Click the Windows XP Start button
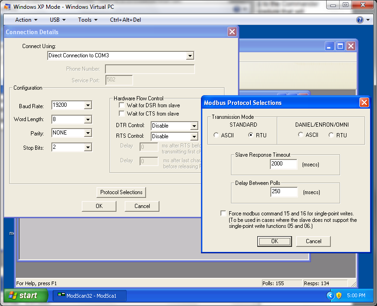Image resolution: width=377 pixels, height=306 pixels. click(26, 295)
